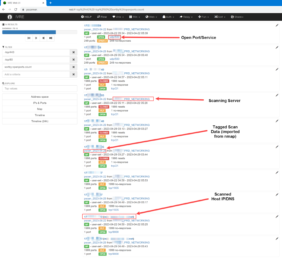Go to the previous results page
282x263 pixels.
point(36,38)
